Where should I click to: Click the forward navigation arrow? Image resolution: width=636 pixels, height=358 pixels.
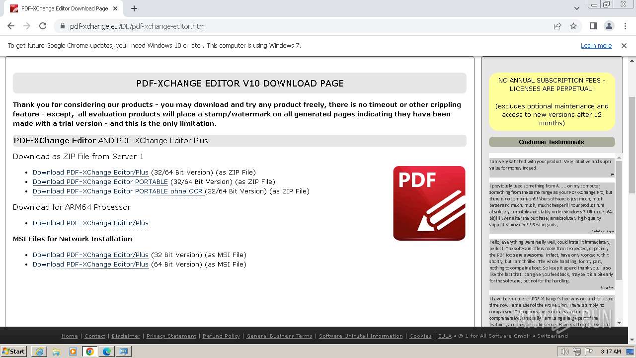(27, 26)
